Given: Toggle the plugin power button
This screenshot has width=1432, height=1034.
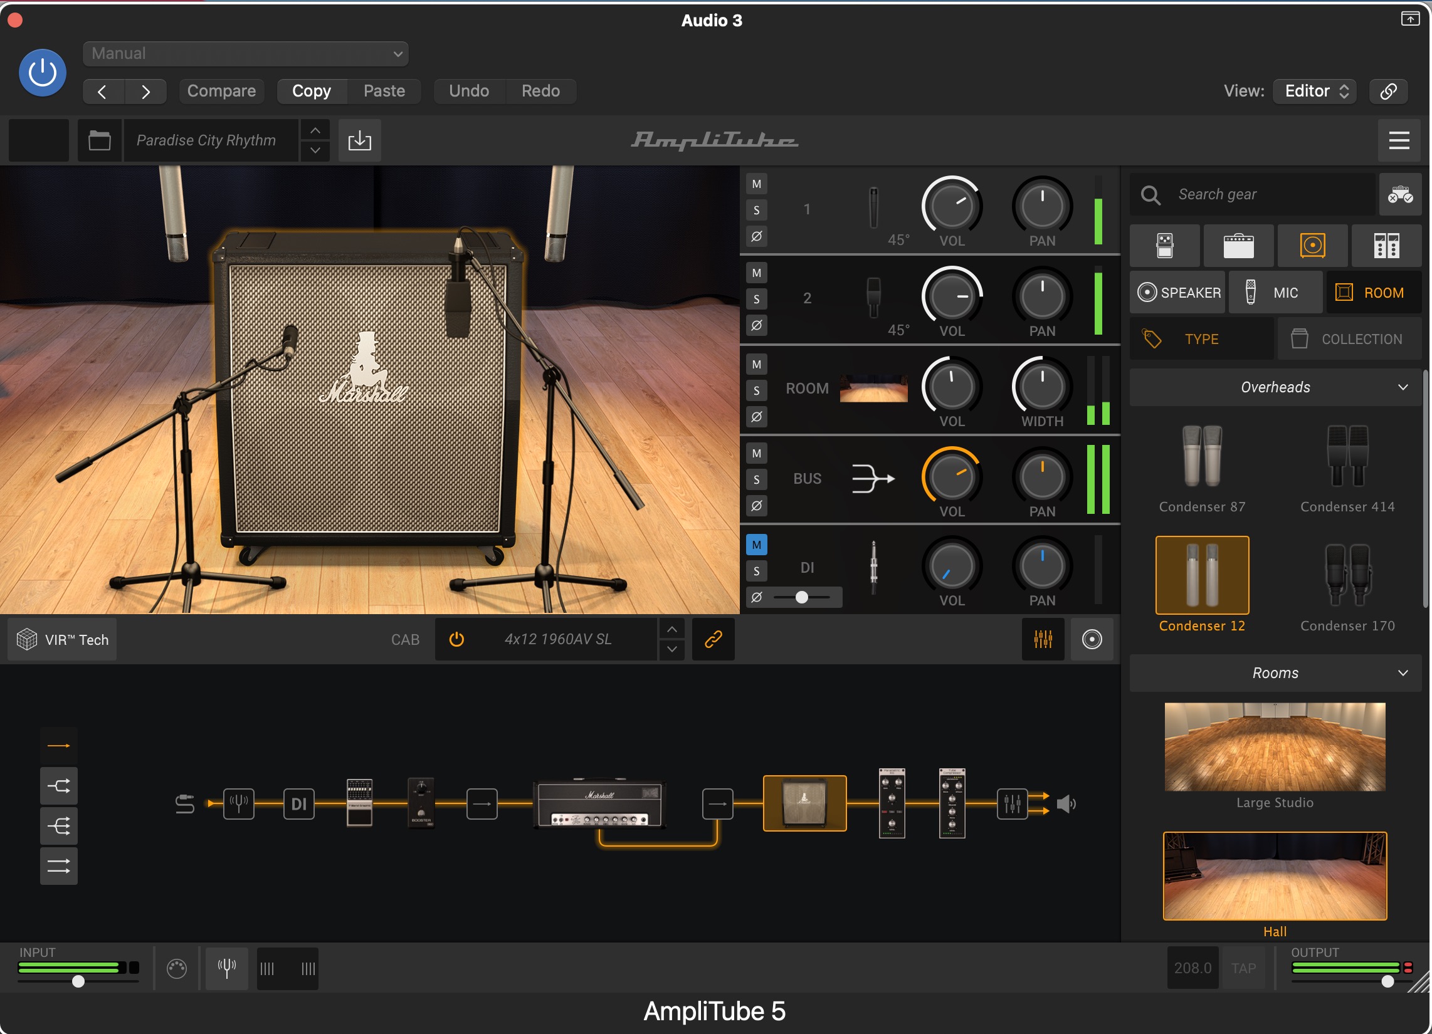Looking at the screenshot, I should (x=42, y=73).
